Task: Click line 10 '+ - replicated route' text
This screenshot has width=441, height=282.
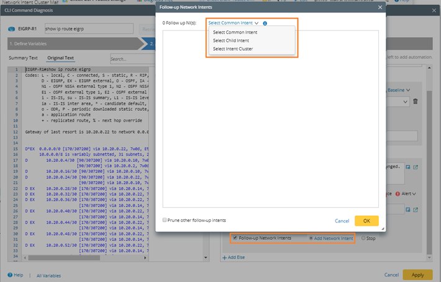Action: [92, 120]
